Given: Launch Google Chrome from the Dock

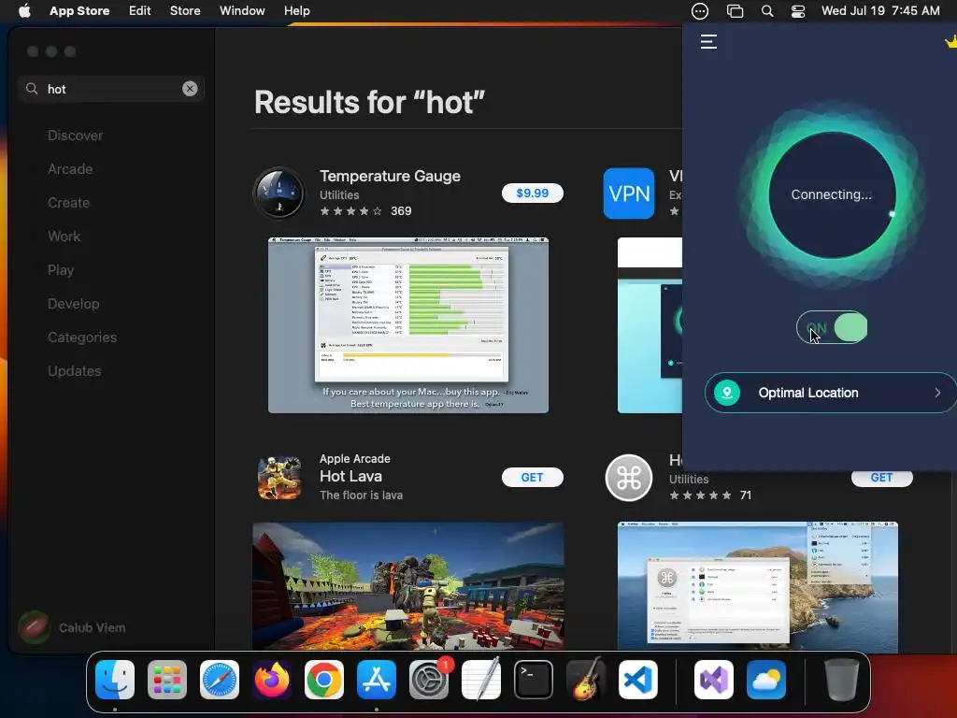Looking at the screenshot, I should pyautogui.click(x=324, y=680).
